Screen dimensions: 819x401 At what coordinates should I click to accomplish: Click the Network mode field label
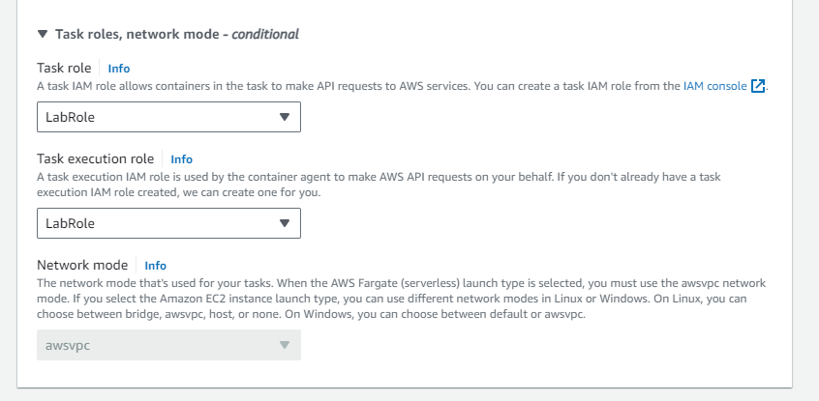coord(82,265)
